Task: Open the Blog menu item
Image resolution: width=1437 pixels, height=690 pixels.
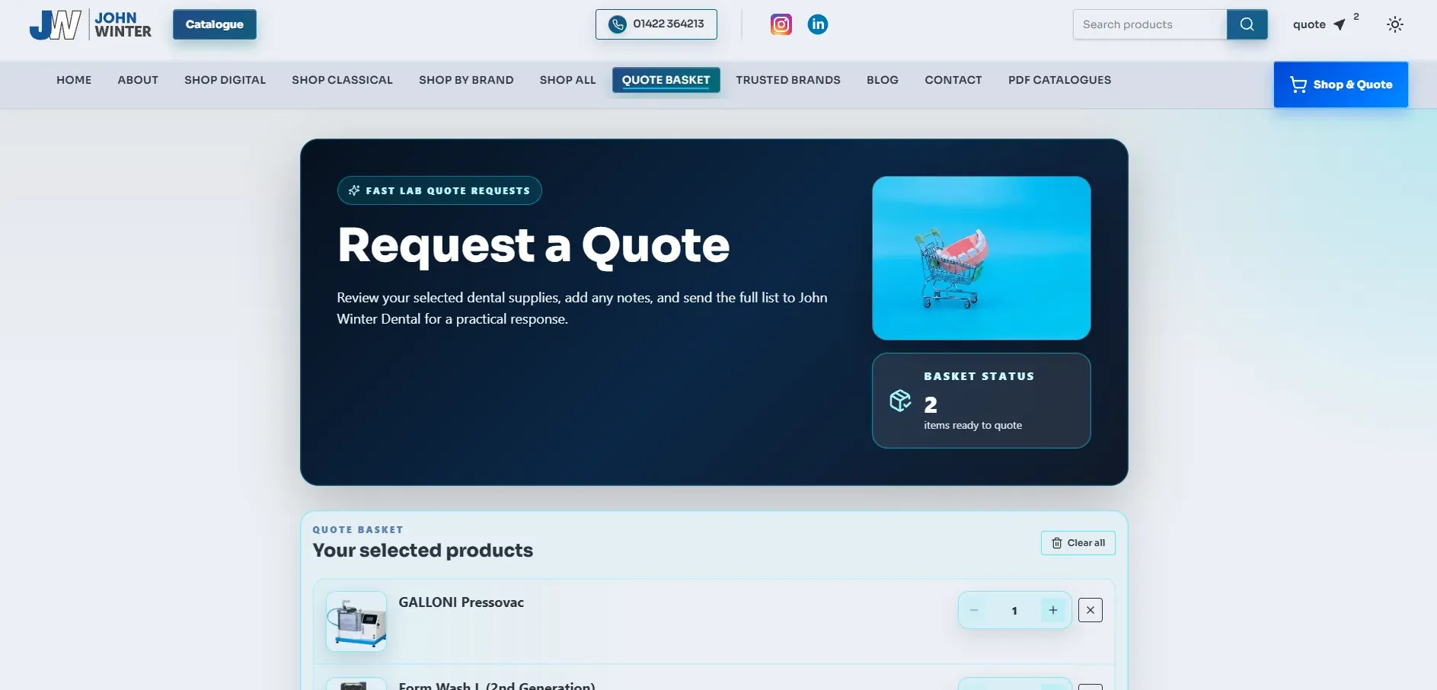Action: (882, 80)
